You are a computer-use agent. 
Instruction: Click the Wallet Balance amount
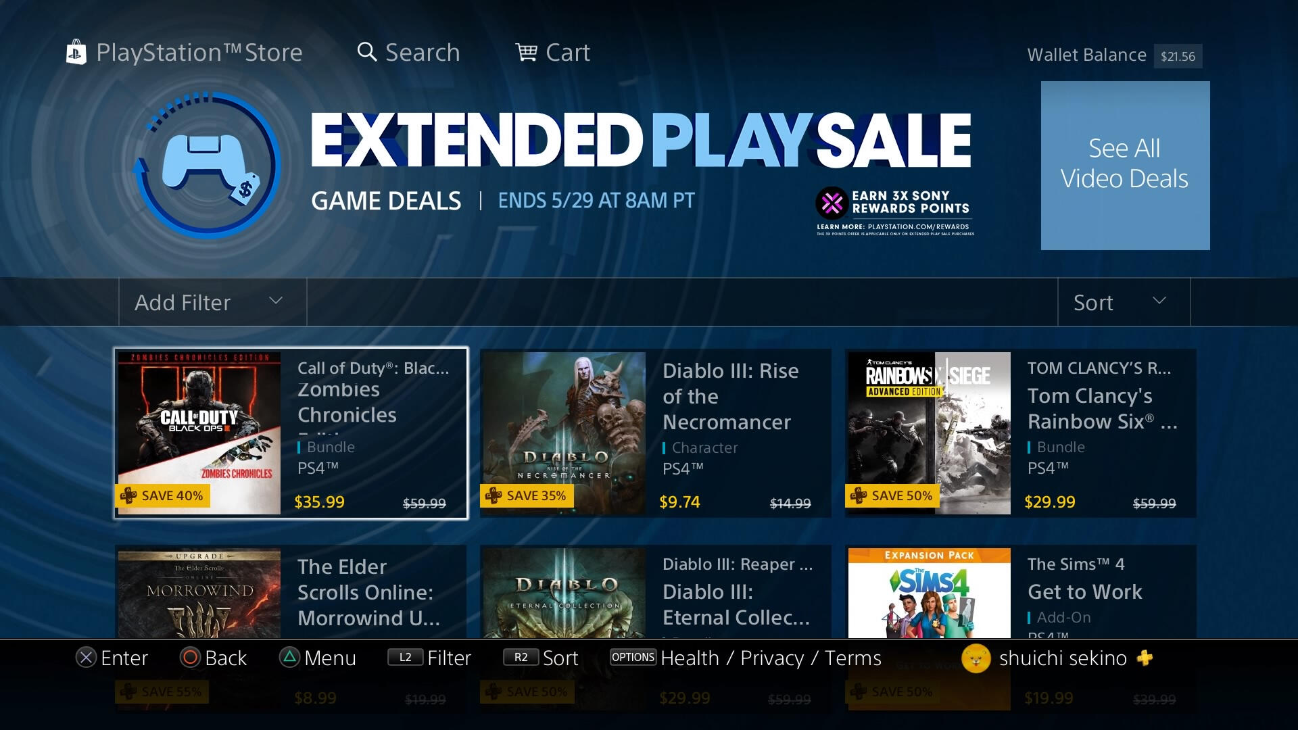tap(1178, 56)
